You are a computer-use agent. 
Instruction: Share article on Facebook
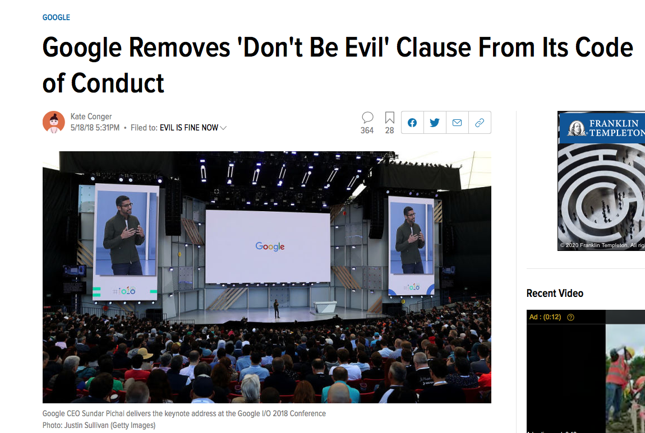point(412,123)
